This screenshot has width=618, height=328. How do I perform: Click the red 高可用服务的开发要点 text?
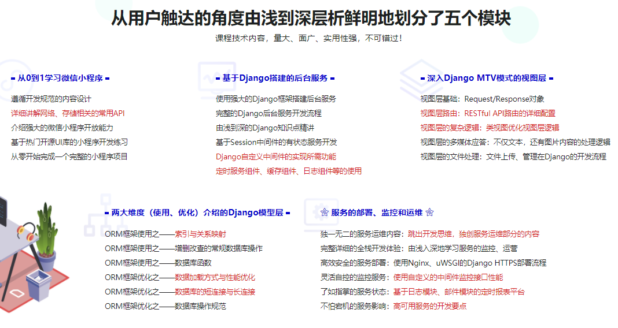pos(430,306)
